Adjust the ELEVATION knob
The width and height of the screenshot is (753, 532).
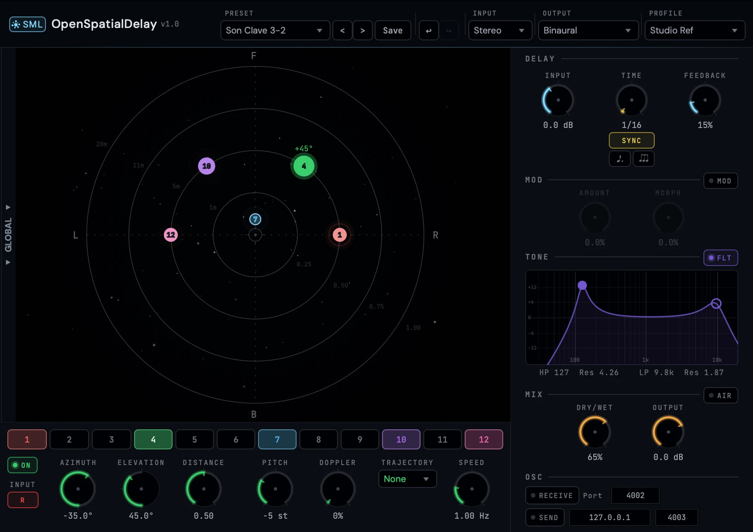(x=141, y=489)
